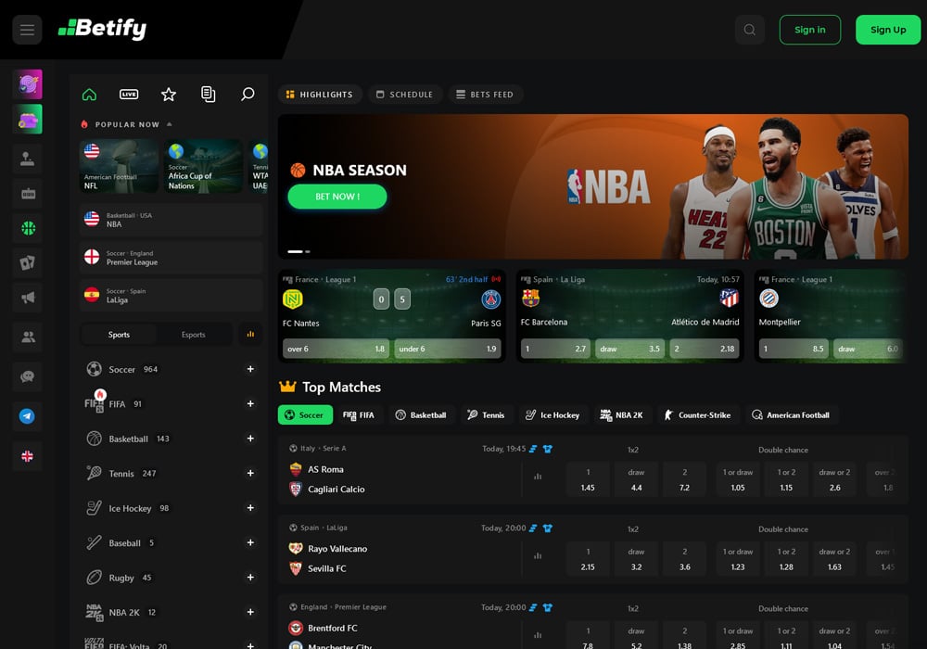Select Counter-Strike filter in Top Matches
Screen dimensions: 927x649
point(698,415)
